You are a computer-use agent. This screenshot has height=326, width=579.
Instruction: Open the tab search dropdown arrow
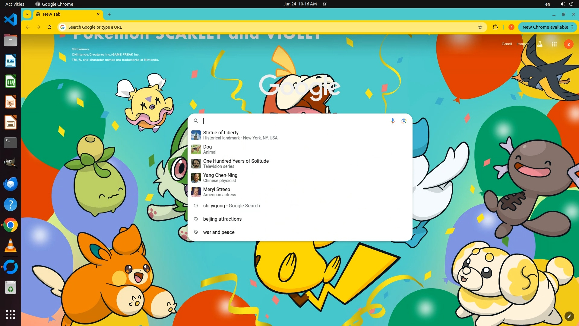[27, 14]
